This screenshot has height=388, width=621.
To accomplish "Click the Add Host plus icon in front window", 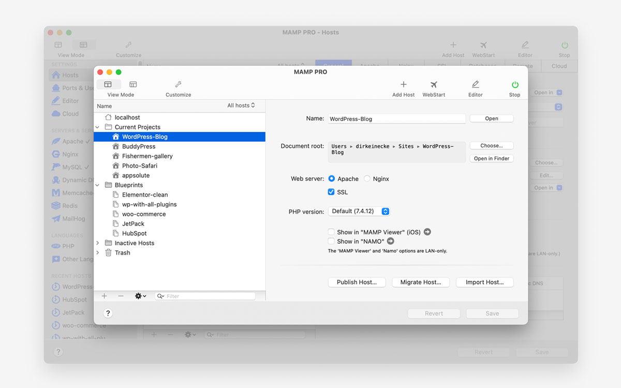I will [404, 84].
